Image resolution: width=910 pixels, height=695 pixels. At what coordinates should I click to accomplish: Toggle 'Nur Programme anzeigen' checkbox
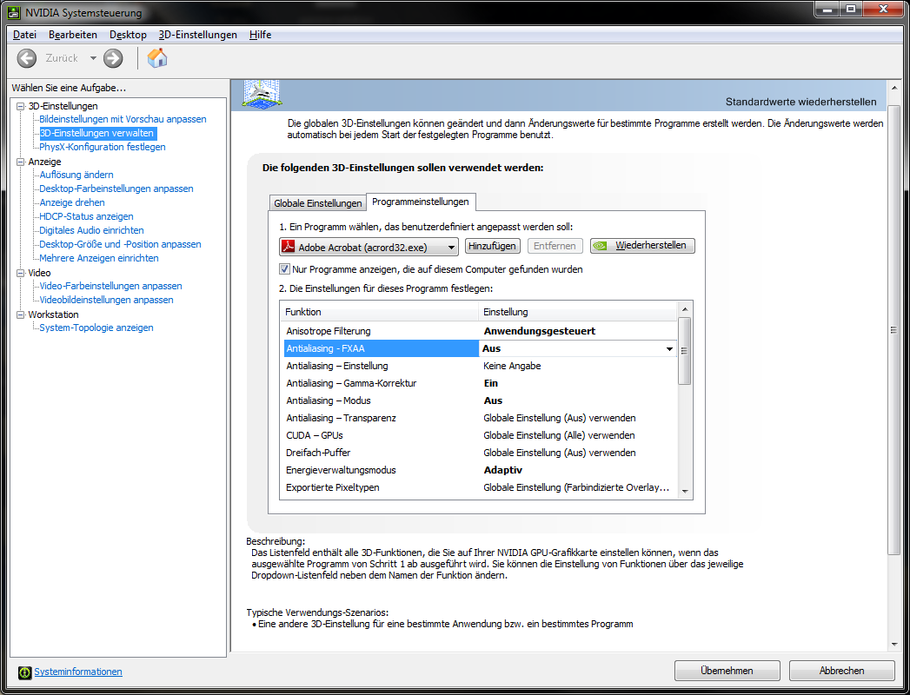(284, 269)
